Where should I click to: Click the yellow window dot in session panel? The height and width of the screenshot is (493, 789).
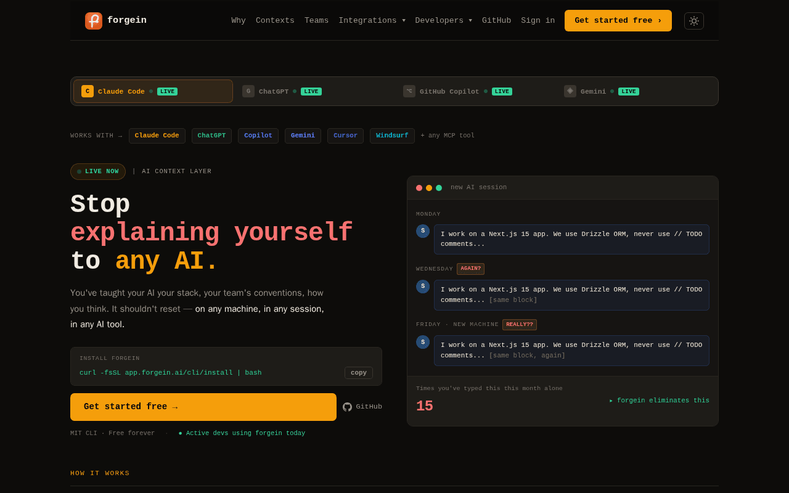(429, 188)
